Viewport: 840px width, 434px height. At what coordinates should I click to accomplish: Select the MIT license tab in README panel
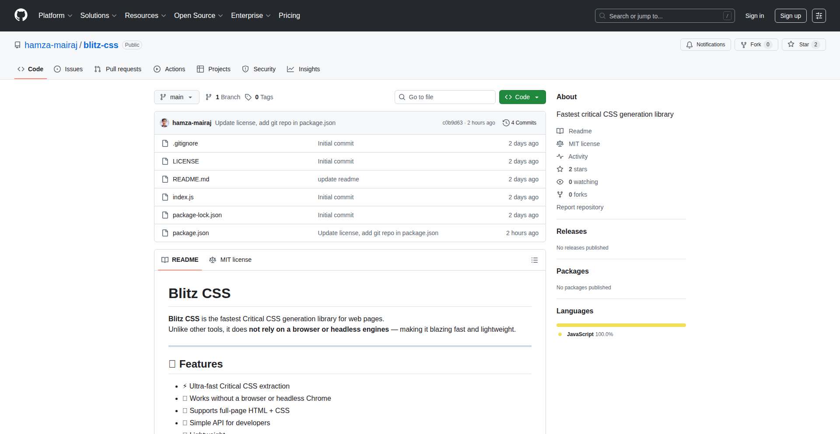pyautogui.click(x=231, y=260)
